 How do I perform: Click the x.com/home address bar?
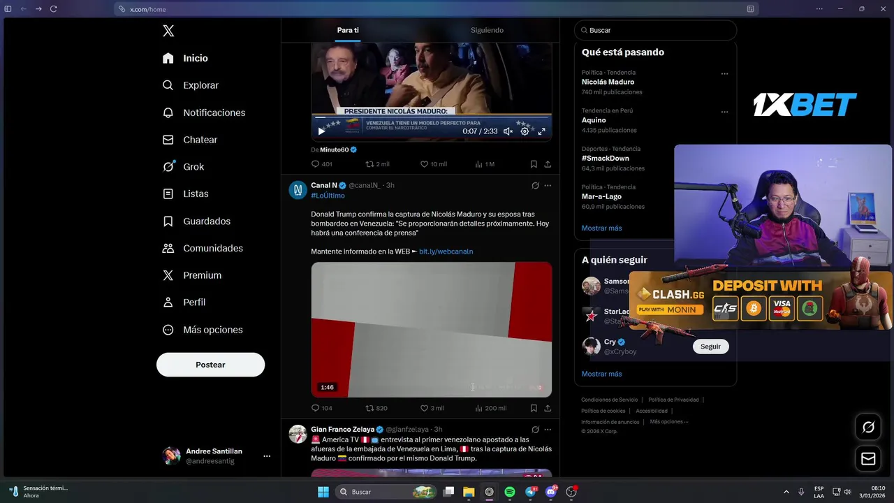pyautogui.click(x=437, y=9)
